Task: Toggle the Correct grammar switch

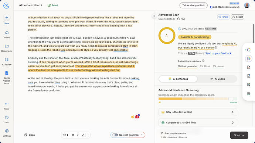Action: 115,135
